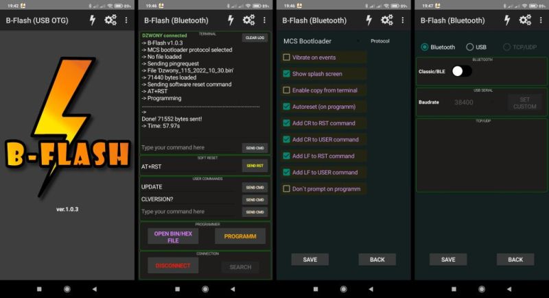The height and width of the screenshot is (298, 549).
Task: Open three-dot menu in connection settings screen
Action: (x=541, y=21)
